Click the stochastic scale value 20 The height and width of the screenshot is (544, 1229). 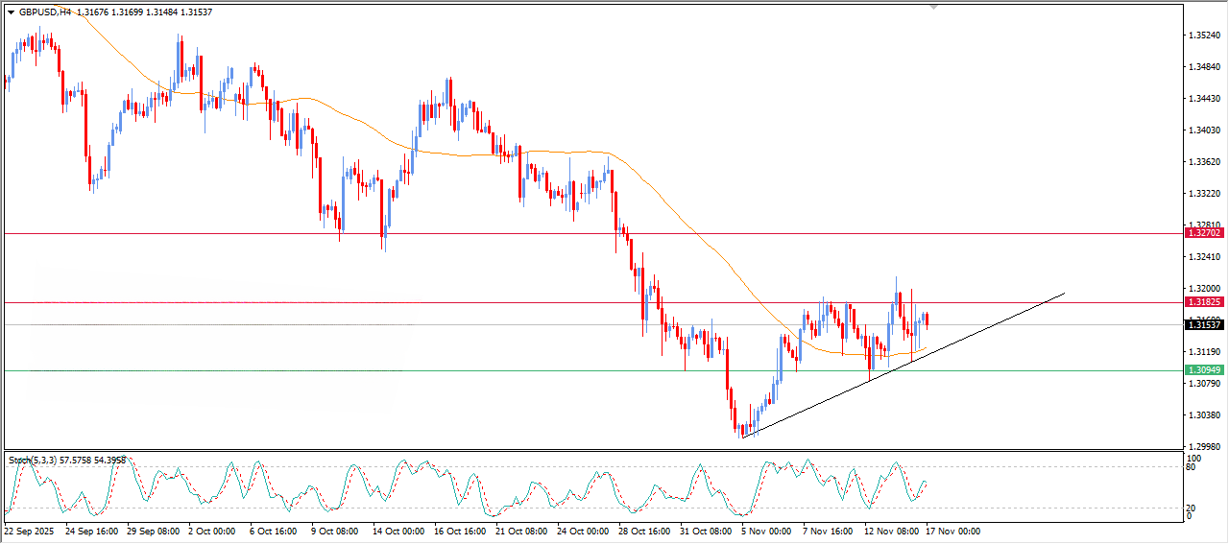(1192, 508)
